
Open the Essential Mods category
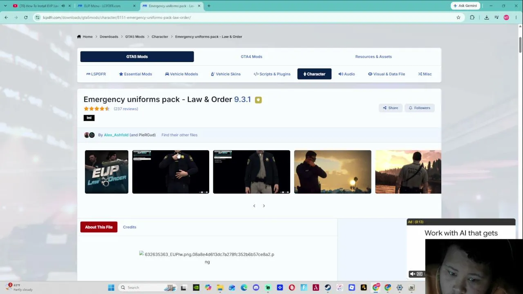click(135, 74)
